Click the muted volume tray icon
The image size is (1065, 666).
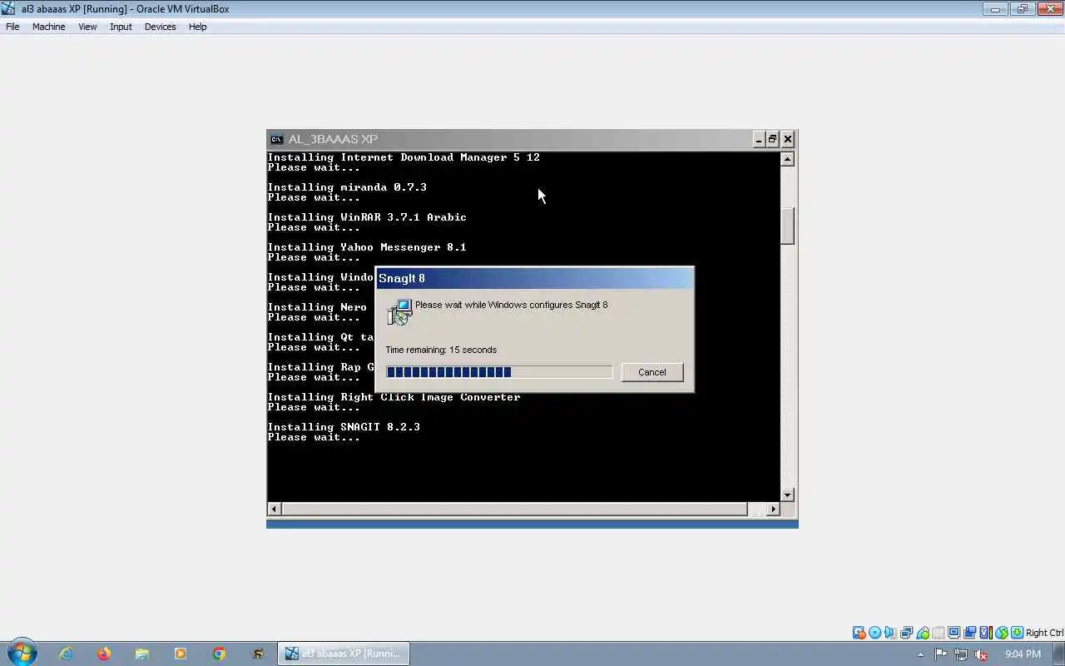[982, 654]
